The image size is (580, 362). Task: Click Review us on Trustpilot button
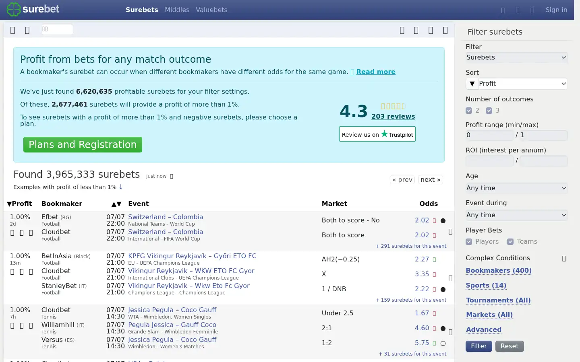click(377, 134)
